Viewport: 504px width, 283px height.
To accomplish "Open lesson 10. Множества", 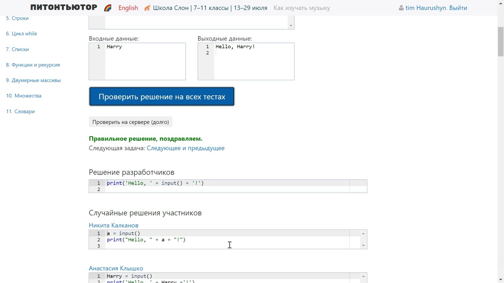I will (24, 96).
